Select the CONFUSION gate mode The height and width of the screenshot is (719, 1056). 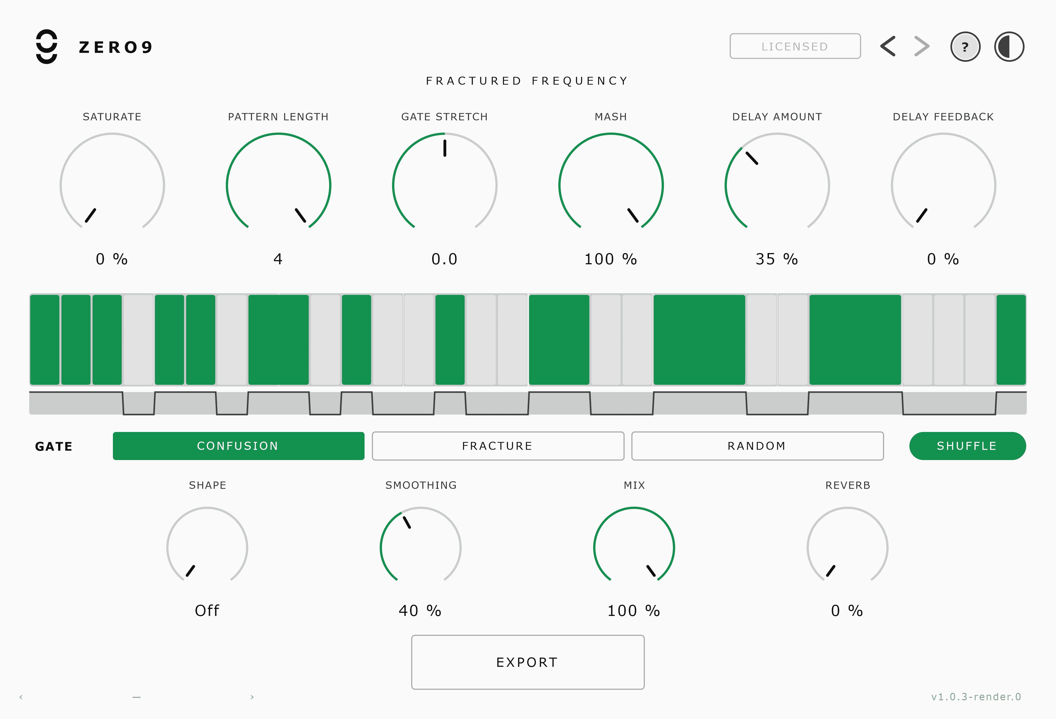(238, 446)
